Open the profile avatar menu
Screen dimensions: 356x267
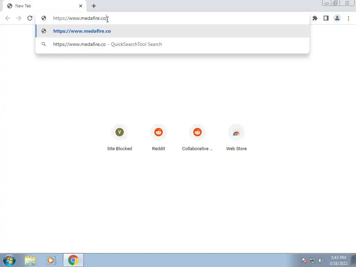tap(337, 18)
